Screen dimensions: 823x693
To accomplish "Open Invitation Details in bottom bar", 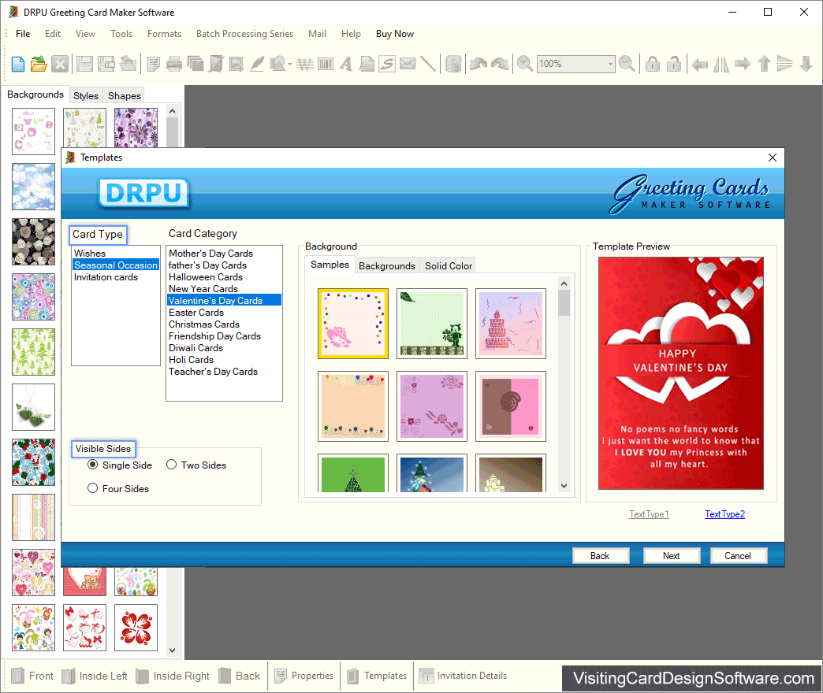I will click(463, 676).
